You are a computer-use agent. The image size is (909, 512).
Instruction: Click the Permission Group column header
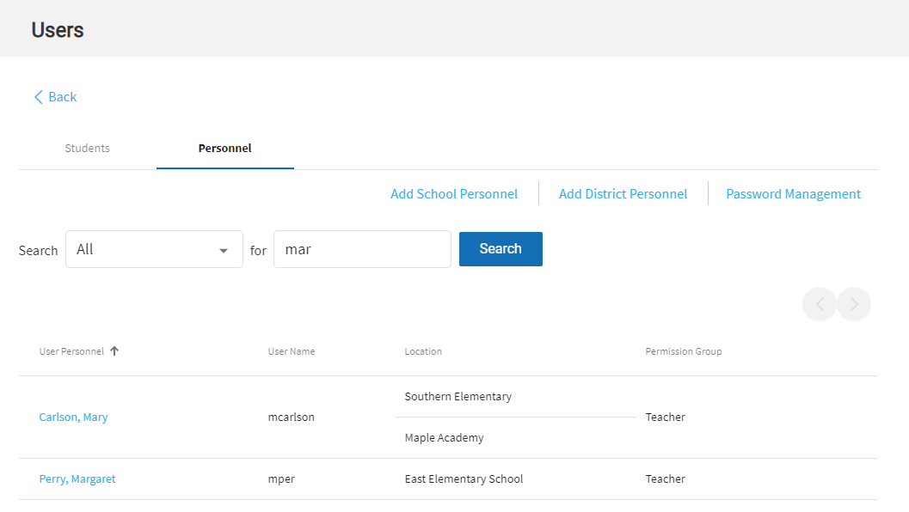[x=684, y=351]
